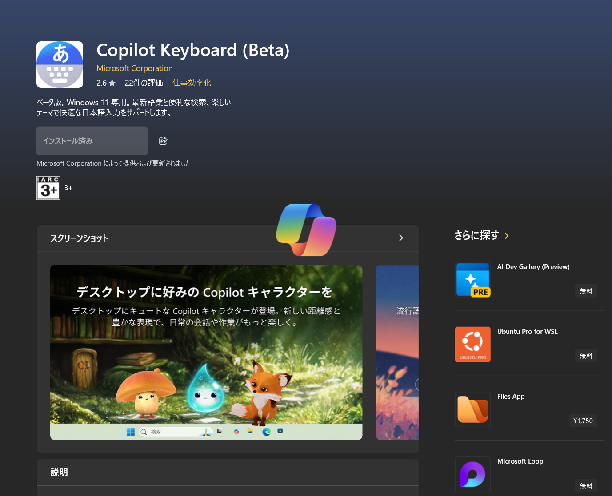The width and height of the screenshot is (612, 496).
Task: Click the 22件の評価 ratings count
Action: (x=144, y=83)
